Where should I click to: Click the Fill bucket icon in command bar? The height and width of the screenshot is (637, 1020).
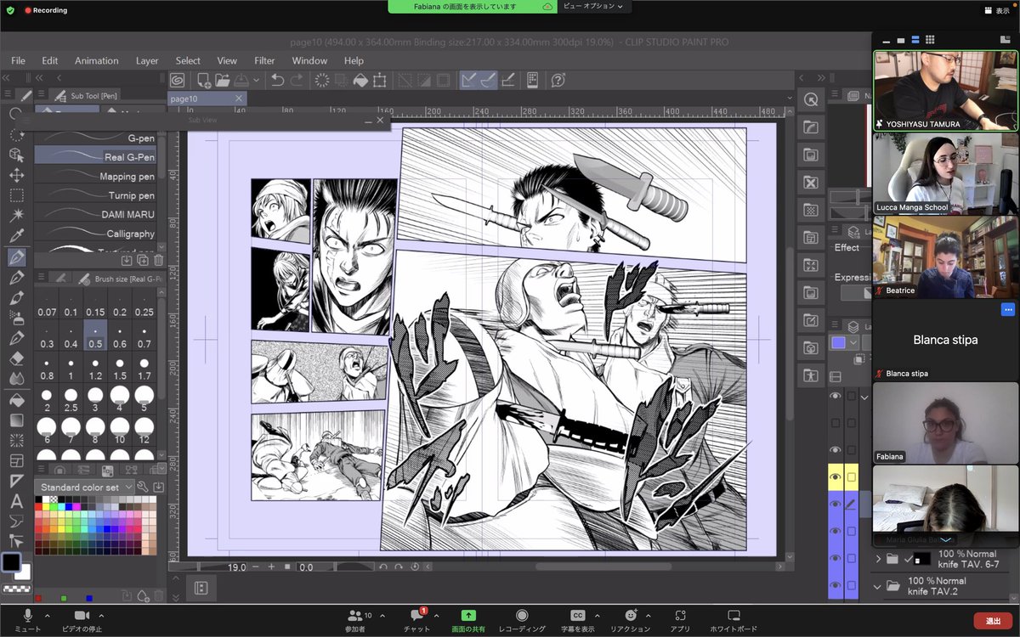360,80
